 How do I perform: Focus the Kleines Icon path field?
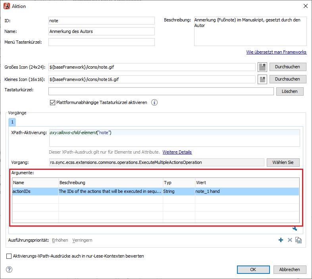click(x=152, y=79)
